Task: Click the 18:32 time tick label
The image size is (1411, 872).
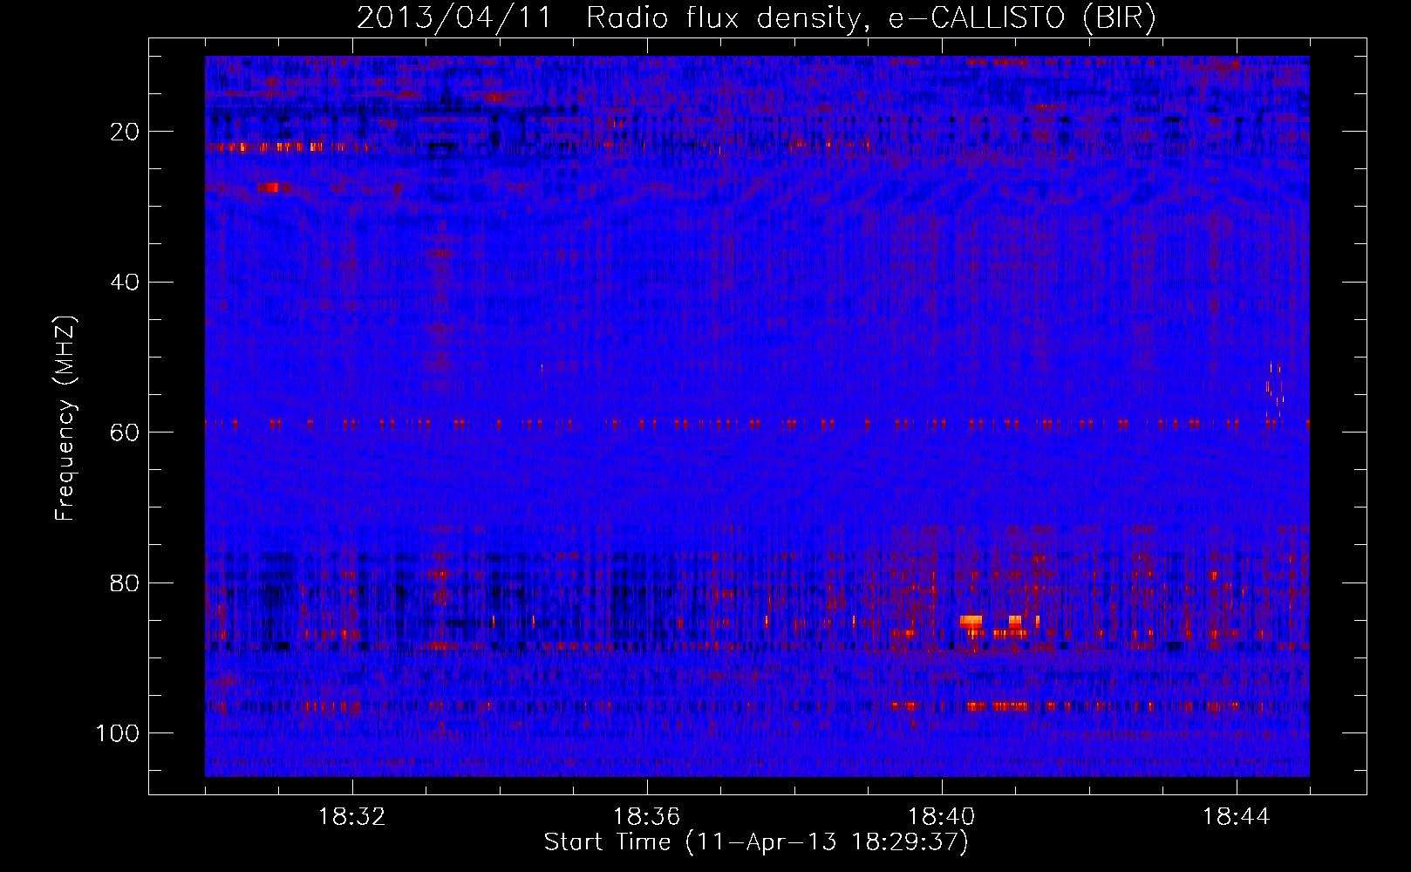Action: 352,817
